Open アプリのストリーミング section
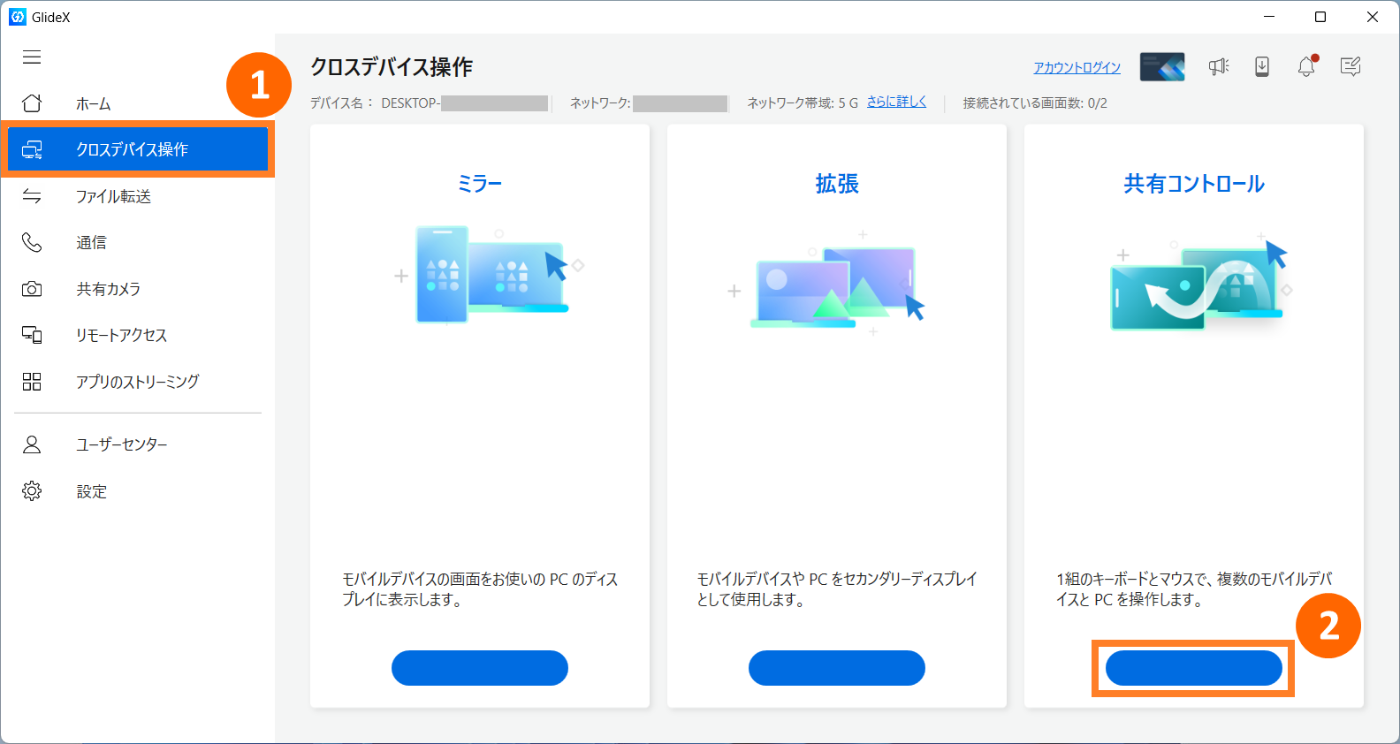This screenshot has height=744, width=1400. point(137,382)
